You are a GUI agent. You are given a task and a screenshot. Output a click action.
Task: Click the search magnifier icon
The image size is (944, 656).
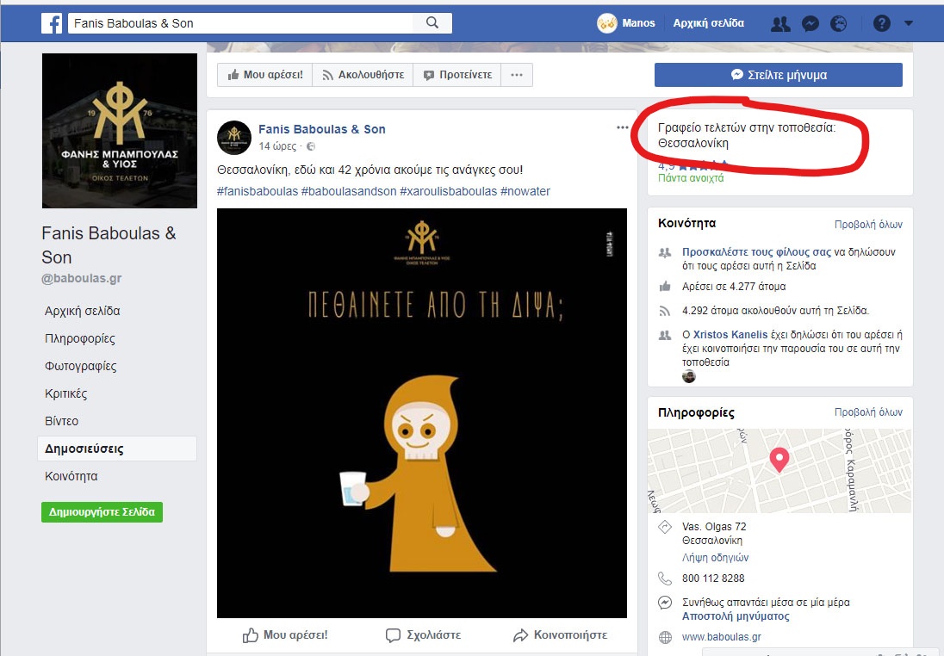(432, 23)
